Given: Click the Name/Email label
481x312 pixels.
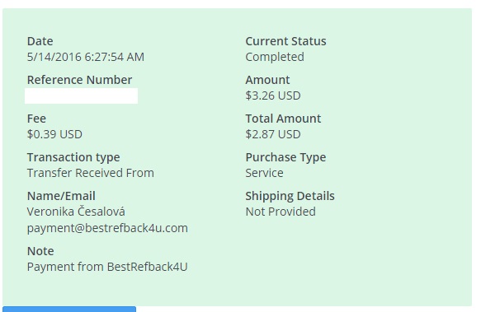Looking at the screenshot, I should point(61,196).
